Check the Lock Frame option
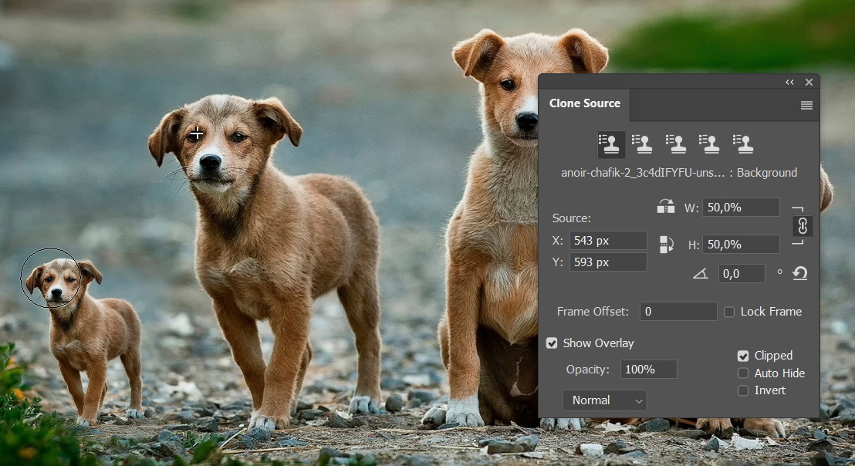The height and width of the screenshot is (466, 855). 729,312
